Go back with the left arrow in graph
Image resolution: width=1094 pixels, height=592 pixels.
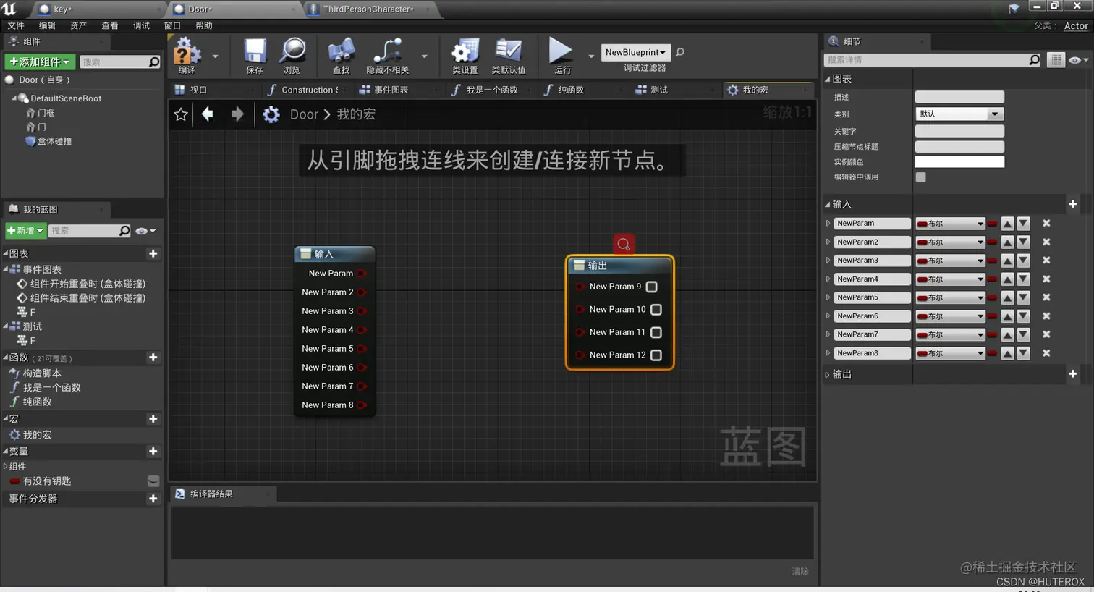click(x=208, y=114)
